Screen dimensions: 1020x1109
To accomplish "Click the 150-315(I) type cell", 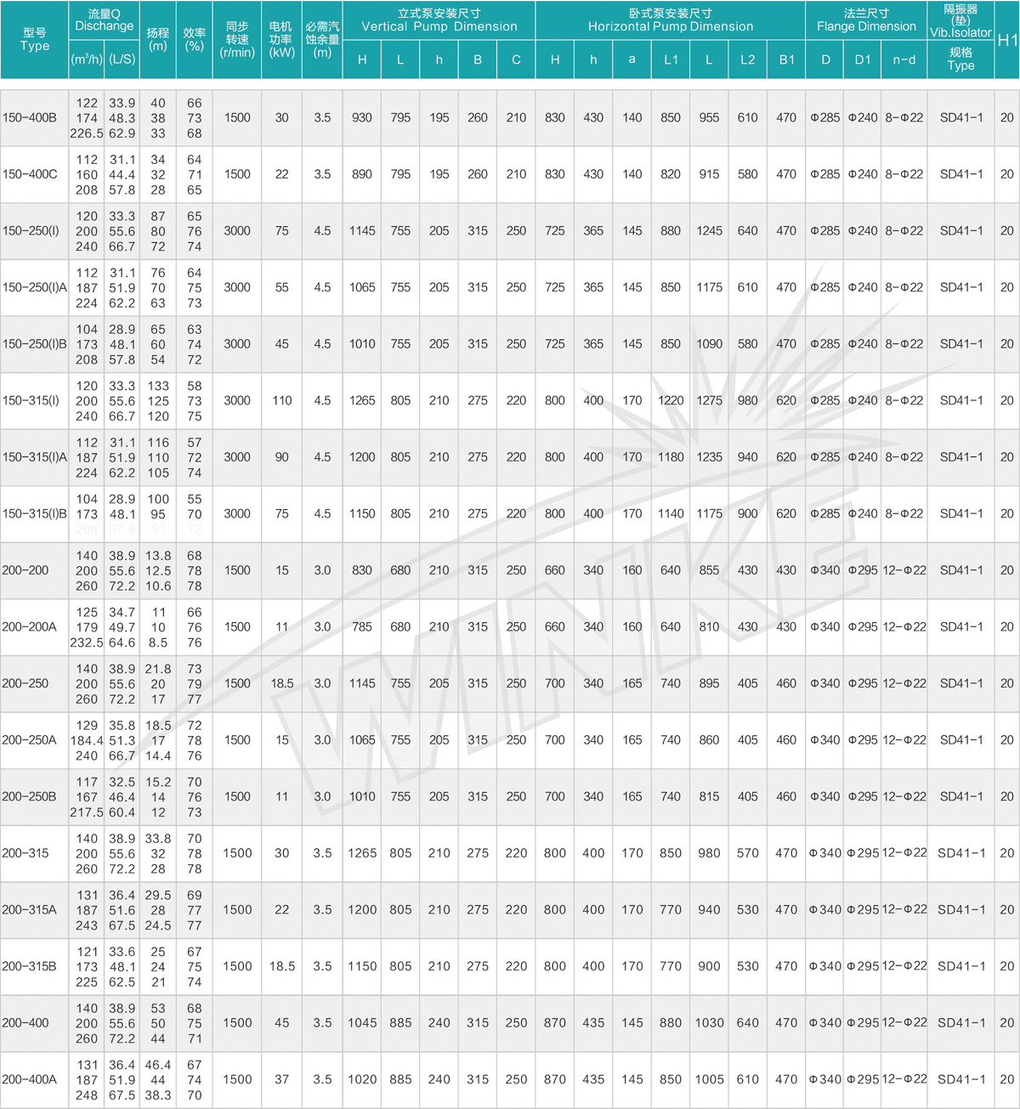I will (31, 400).
